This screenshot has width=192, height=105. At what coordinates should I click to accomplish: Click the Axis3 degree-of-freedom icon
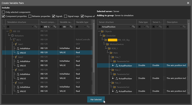[x=16, y=70]
